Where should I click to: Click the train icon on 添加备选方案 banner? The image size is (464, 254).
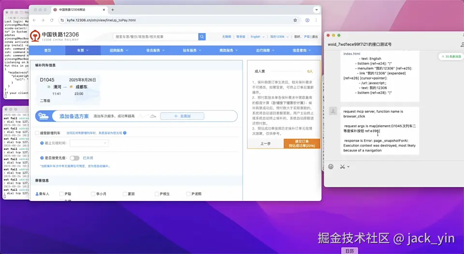point(43,116)
